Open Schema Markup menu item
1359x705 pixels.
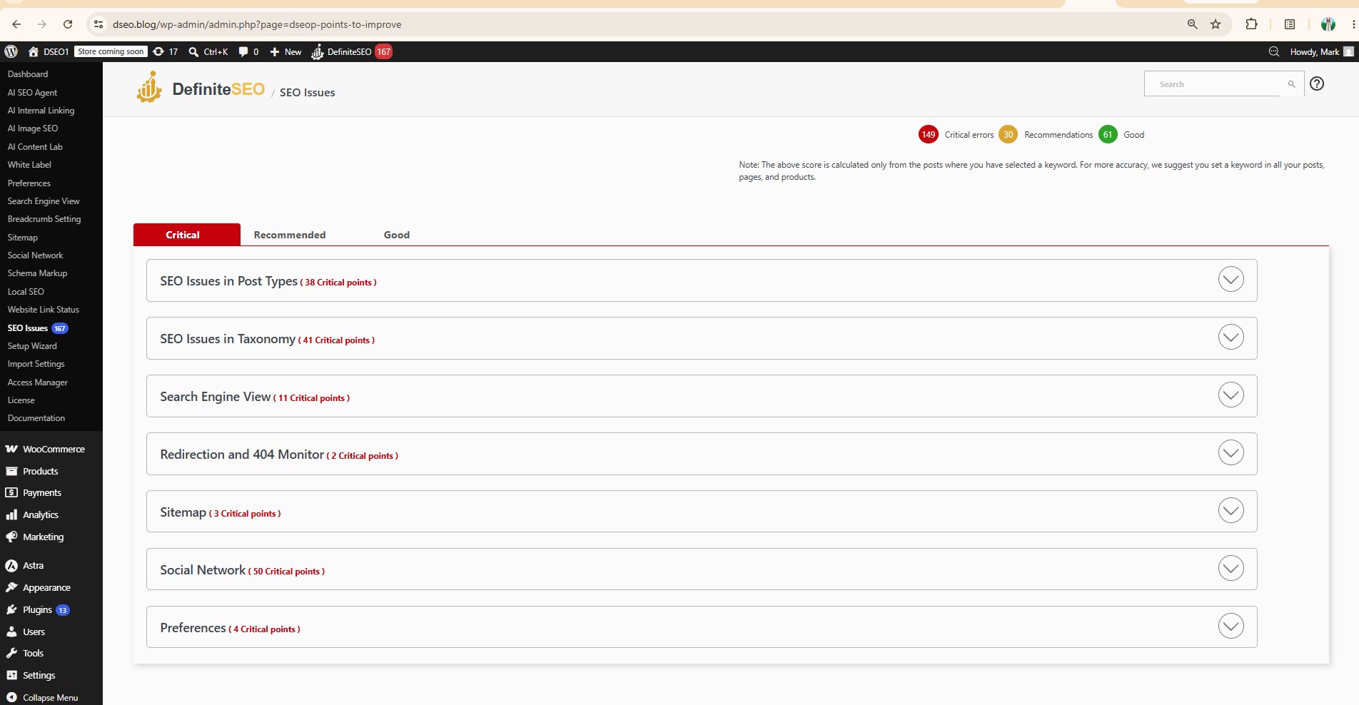click(37, 273)
